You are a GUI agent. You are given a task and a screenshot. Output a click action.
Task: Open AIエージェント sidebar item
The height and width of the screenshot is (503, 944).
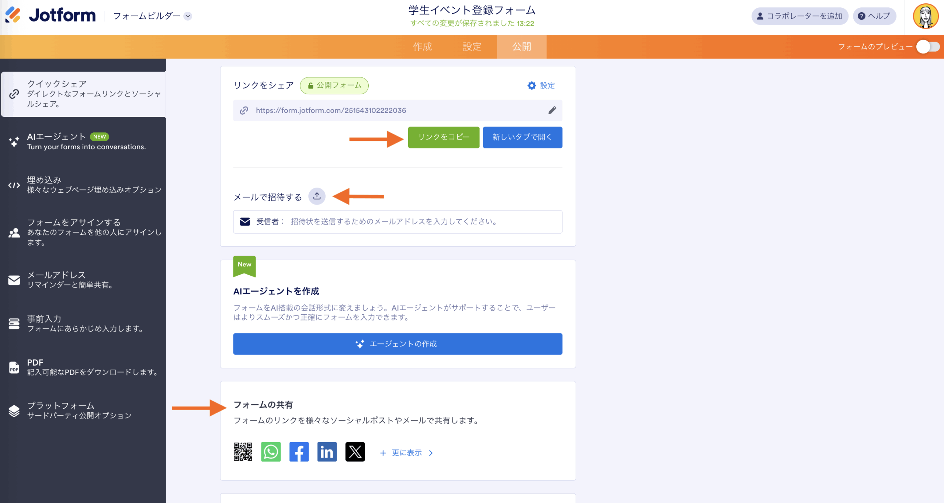click(x=84, y=142)
